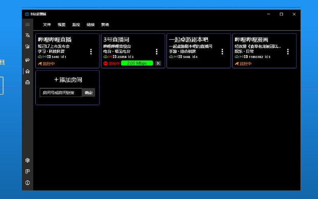Viewport: 318px width, 199px height.
Task: Click cloud icon on 哔哩哔哩直播 card
Action: click(40, 57)
